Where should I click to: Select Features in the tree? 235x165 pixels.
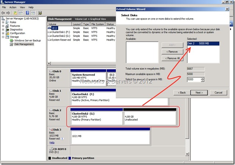(15, 26)
